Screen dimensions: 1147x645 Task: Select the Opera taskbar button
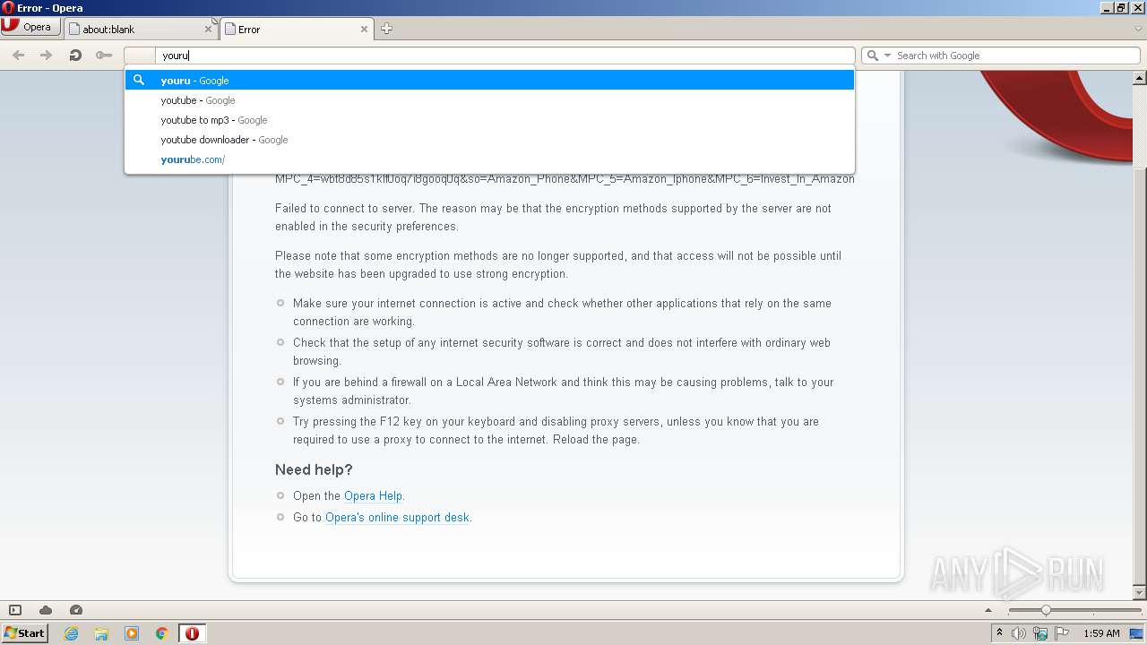tap(192, 633)
